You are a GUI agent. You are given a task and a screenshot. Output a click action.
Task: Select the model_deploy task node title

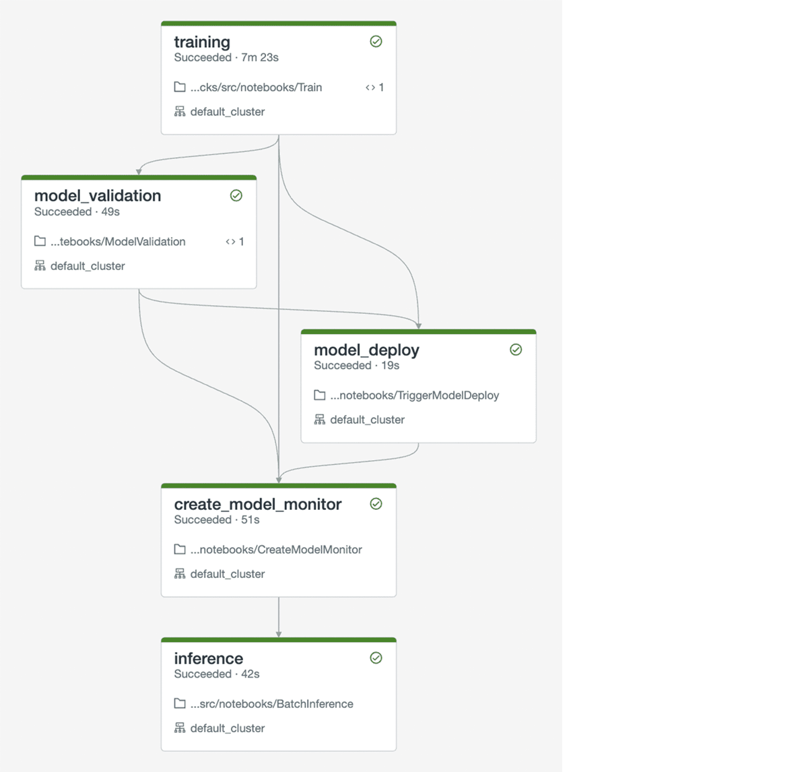point(366,350)
